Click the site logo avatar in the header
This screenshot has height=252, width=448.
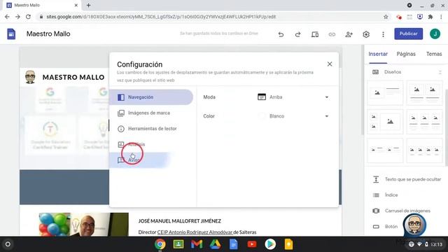click(x=30, y=77)
